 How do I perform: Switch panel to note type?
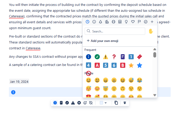61,103
